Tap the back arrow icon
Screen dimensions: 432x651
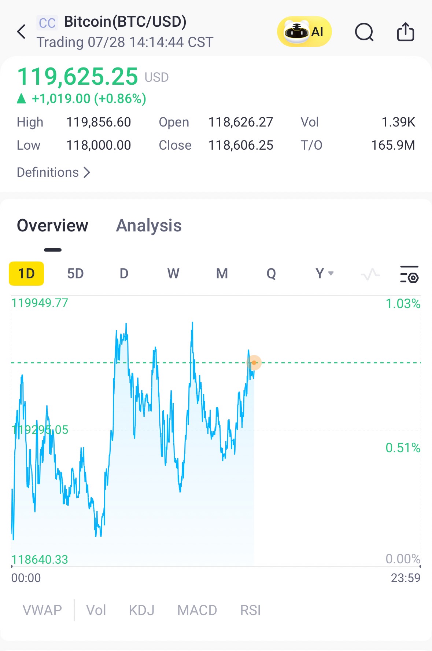pos(22,32)
